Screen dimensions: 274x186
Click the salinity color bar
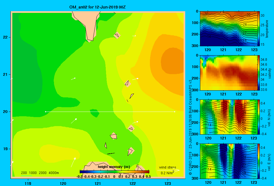(x=259, y=73)
